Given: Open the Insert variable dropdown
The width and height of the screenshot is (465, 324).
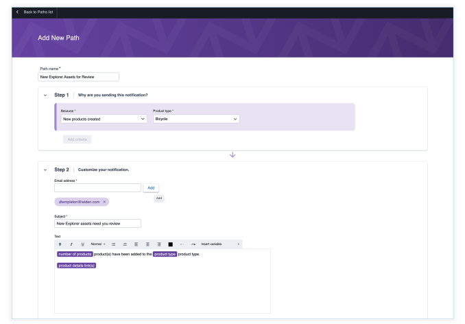Looking at the screenshot, I should [220, 244].
